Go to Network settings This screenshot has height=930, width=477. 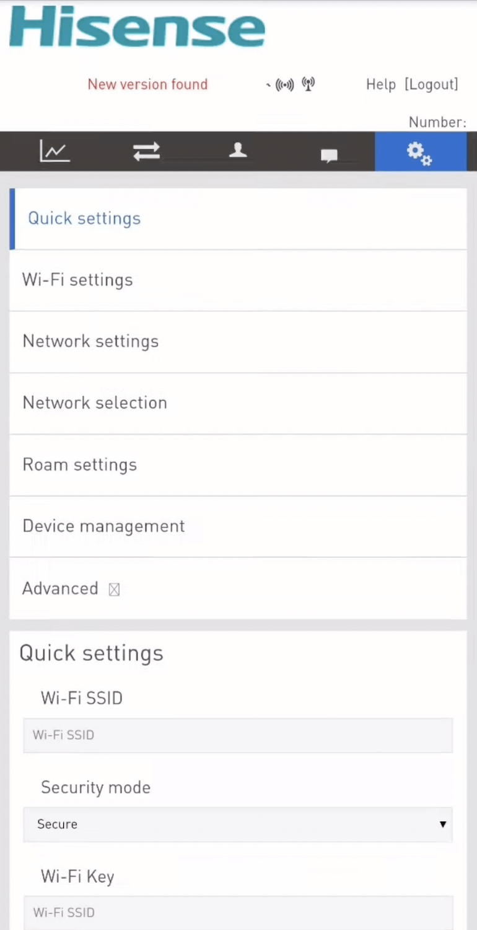[x=90, y=341]
